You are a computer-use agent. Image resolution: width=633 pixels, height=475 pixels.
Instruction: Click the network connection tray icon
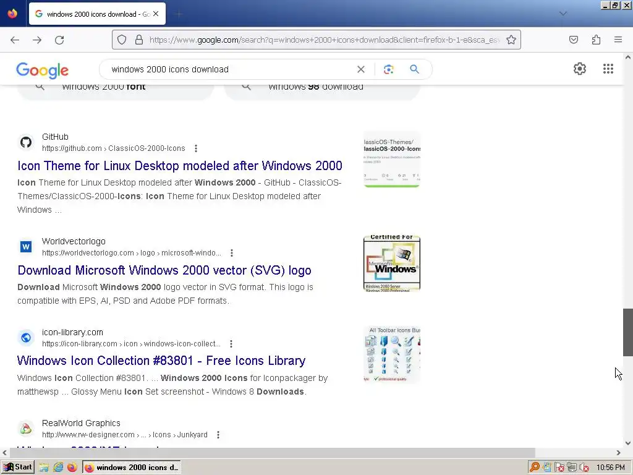click(571, 468)
